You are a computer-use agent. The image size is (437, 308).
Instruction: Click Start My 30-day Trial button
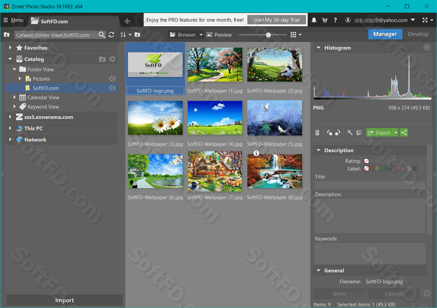(x=276, y=20)
